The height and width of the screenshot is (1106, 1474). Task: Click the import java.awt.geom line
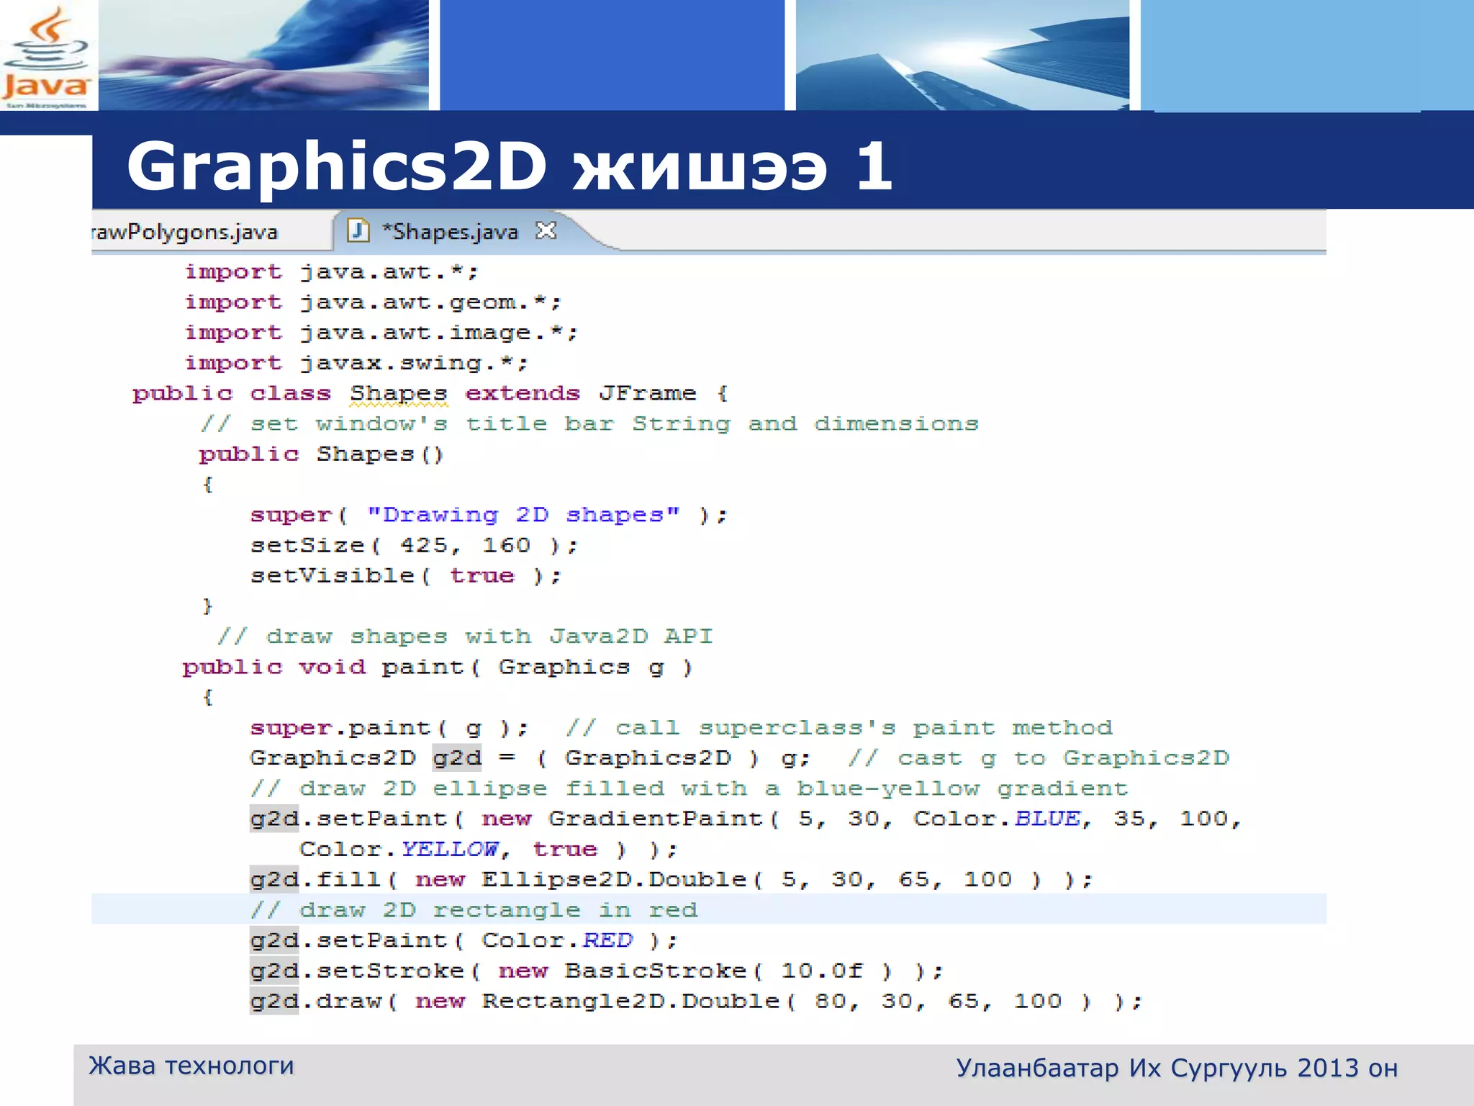(x=372, y=302)
